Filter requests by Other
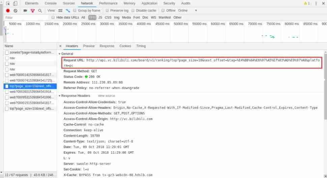This screenshot has width=327, height=178. coord(177,17)
